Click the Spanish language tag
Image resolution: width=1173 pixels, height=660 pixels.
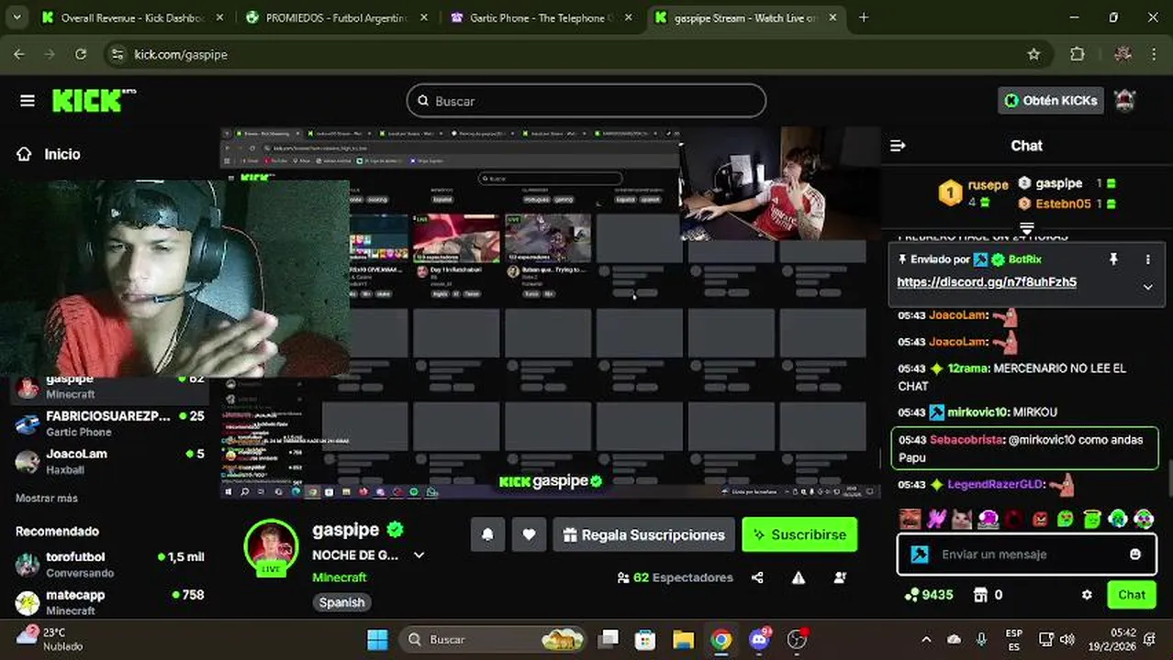coord(341,602)
